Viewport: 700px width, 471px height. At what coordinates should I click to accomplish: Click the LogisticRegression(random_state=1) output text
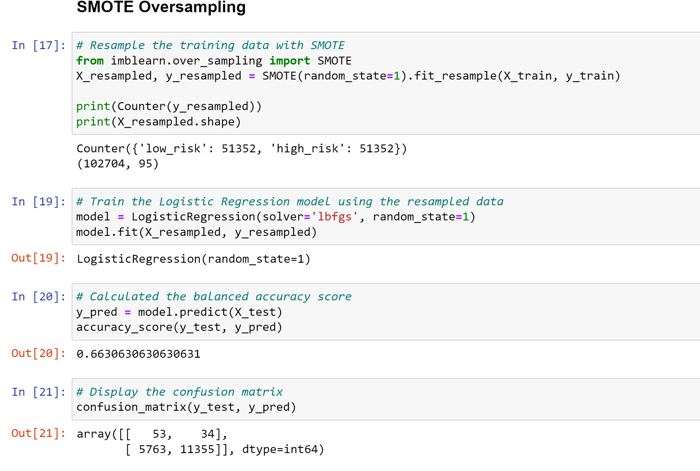click(x=194, y=259)
